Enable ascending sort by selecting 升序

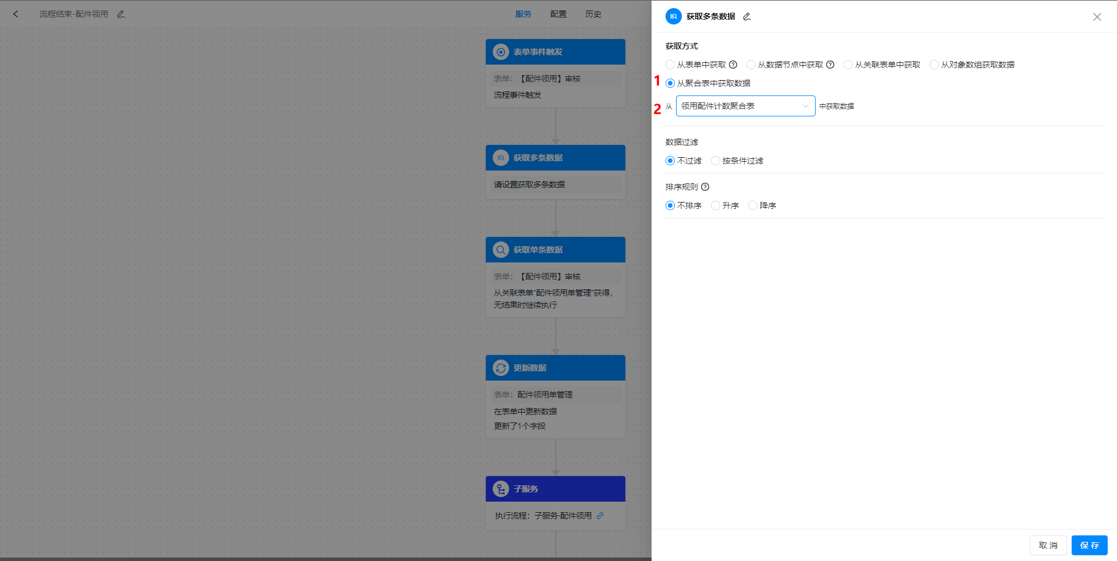pos(716,205)
